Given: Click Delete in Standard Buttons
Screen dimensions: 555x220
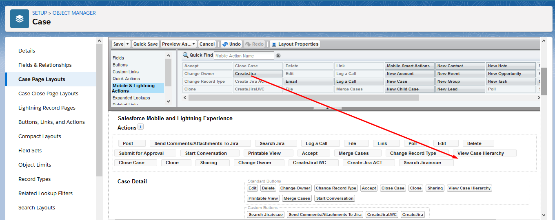Looking at the screenshot, I should point(268,188).
